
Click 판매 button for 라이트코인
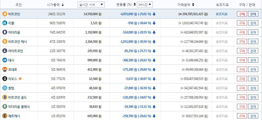coord(253,51)
